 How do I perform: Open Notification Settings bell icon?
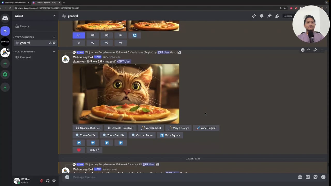261,16
